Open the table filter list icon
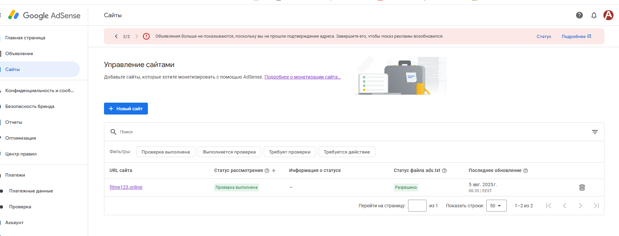The height and width of the screenshot is (236, 619). [595, 132]
